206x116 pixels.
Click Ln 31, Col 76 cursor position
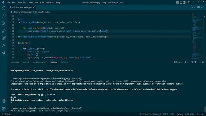pyautogui.click(x=145, y=114)
